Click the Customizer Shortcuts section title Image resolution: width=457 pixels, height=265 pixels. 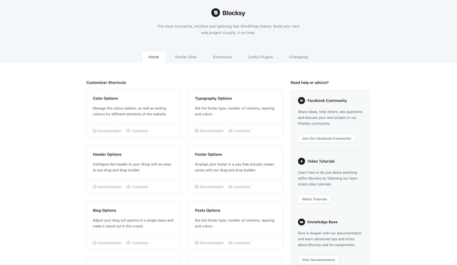pos(106,83)
